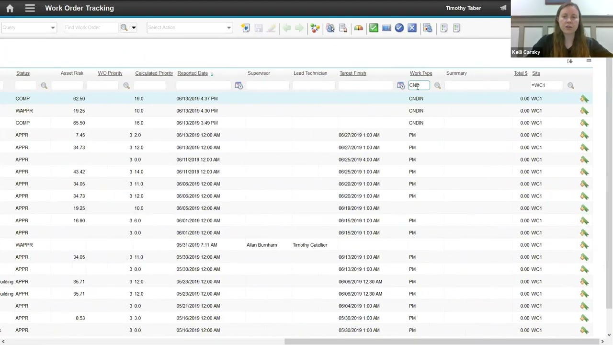Click the Asset Risk filter input field
The width and height of the screenshot is (613, 345).
pyautogui.click(x=67, y=85)
